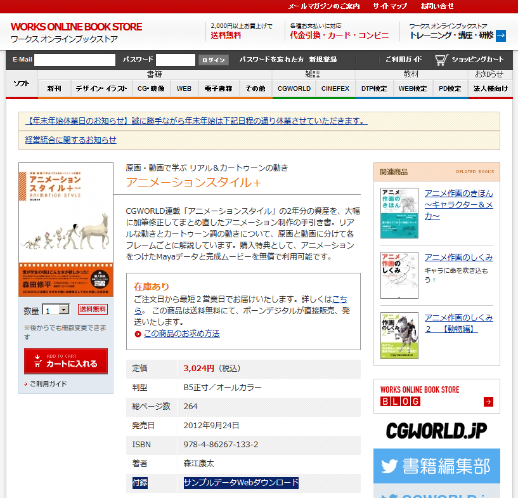This screenshot has height=498, width=518.
Task: Open the こちら delivery details link
Action: pos(340,299)
